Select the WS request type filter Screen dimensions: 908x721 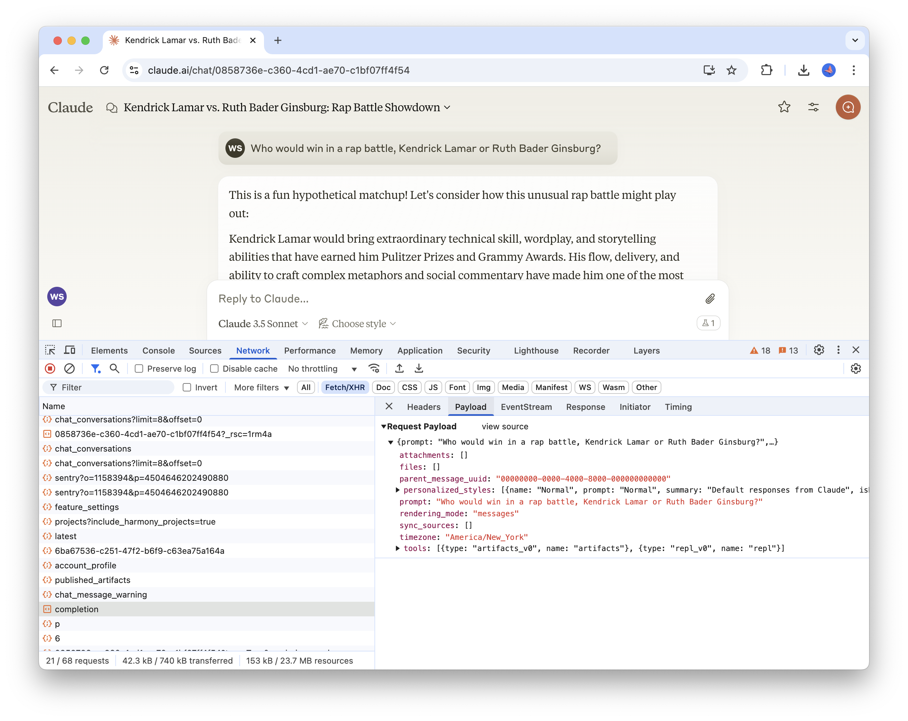(x=585, y=387)
